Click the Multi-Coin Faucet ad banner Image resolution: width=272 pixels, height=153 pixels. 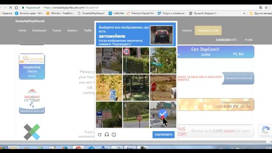[x=32, y=66]
